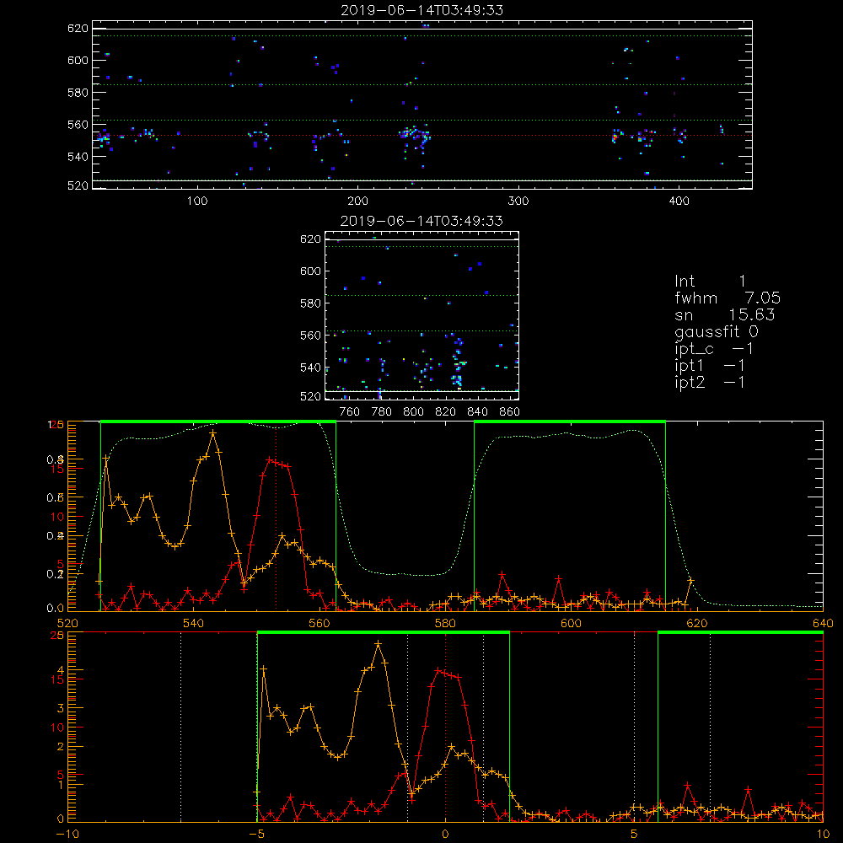The width and height of the screenshot is (843, 843).
Task: Click x-axis label 200 on top plot
Action: 357,201
